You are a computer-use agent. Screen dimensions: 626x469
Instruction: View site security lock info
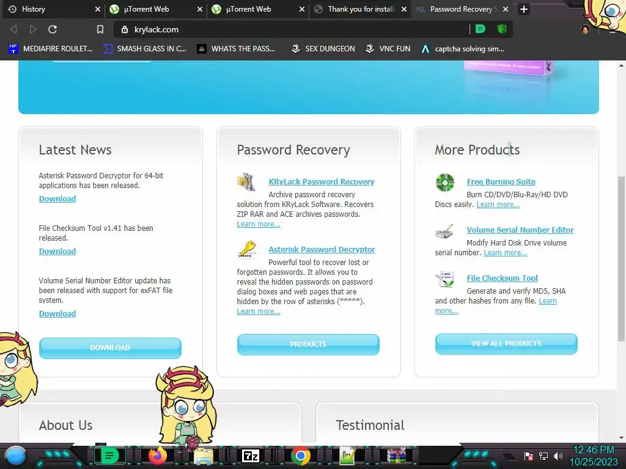click(x=125, y=29)
